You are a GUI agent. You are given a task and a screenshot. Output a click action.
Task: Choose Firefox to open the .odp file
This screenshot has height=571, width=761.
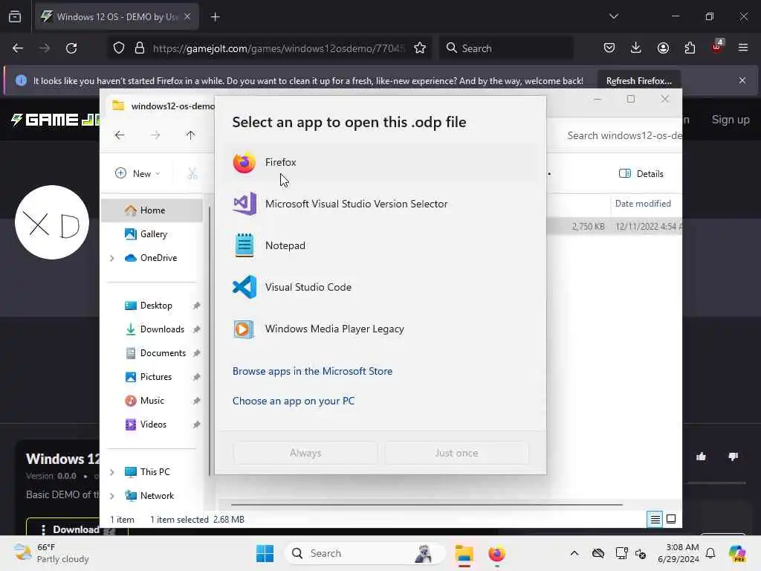pos(380,162)
